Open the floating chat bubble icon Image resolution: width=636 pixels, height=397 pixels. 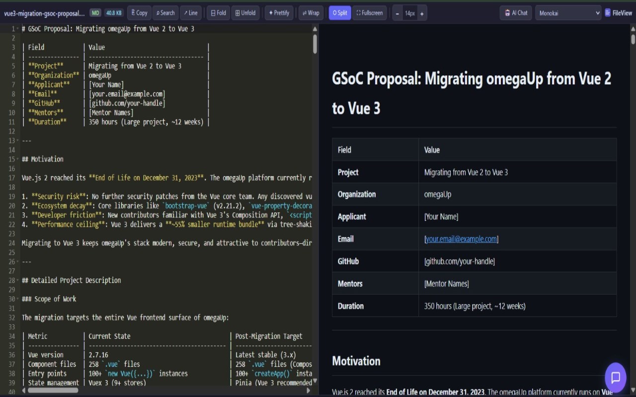(x=615, y=378)
